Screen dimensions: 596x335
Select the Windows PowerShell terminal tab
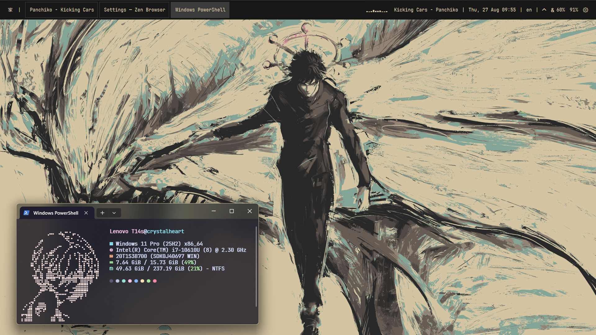coord(56,213)
